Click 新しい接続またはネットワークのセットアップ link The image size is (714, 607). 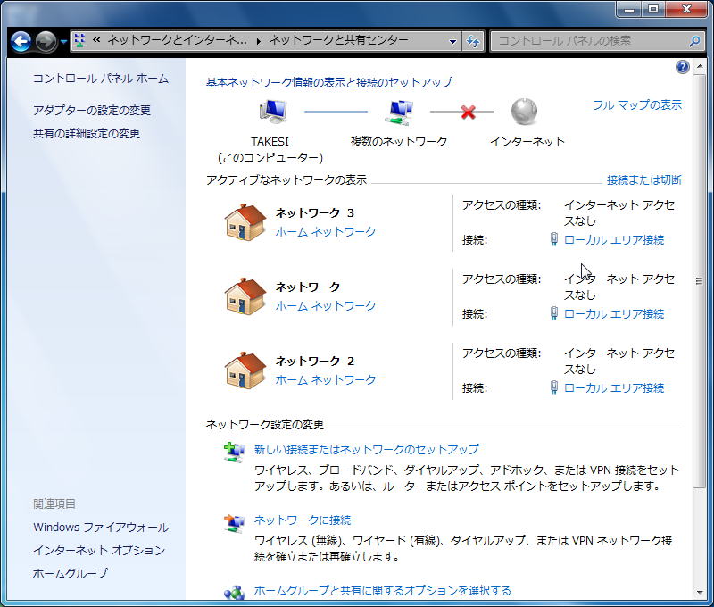coord(367,449)
